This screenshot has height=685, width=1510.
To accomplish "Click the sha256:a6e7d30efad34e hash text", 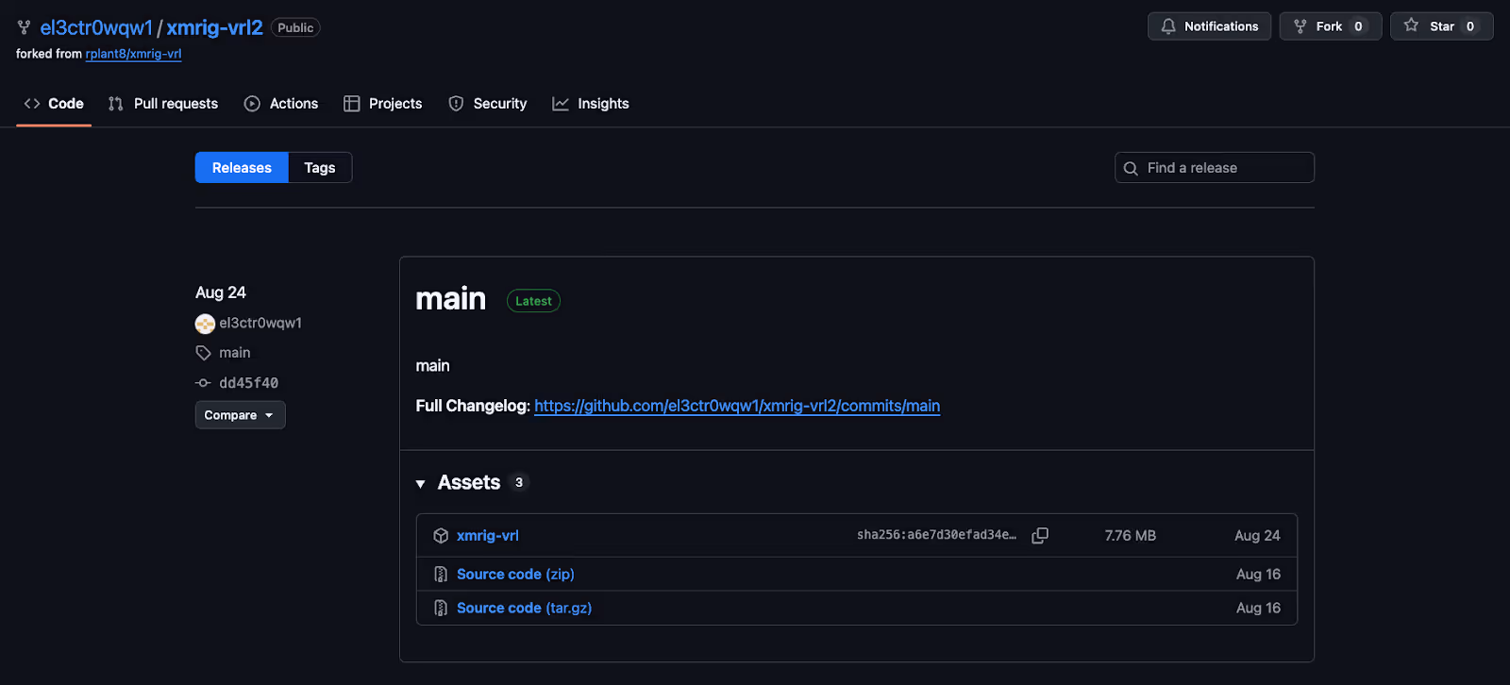I will pyautogui.click(x=936, y=535).
